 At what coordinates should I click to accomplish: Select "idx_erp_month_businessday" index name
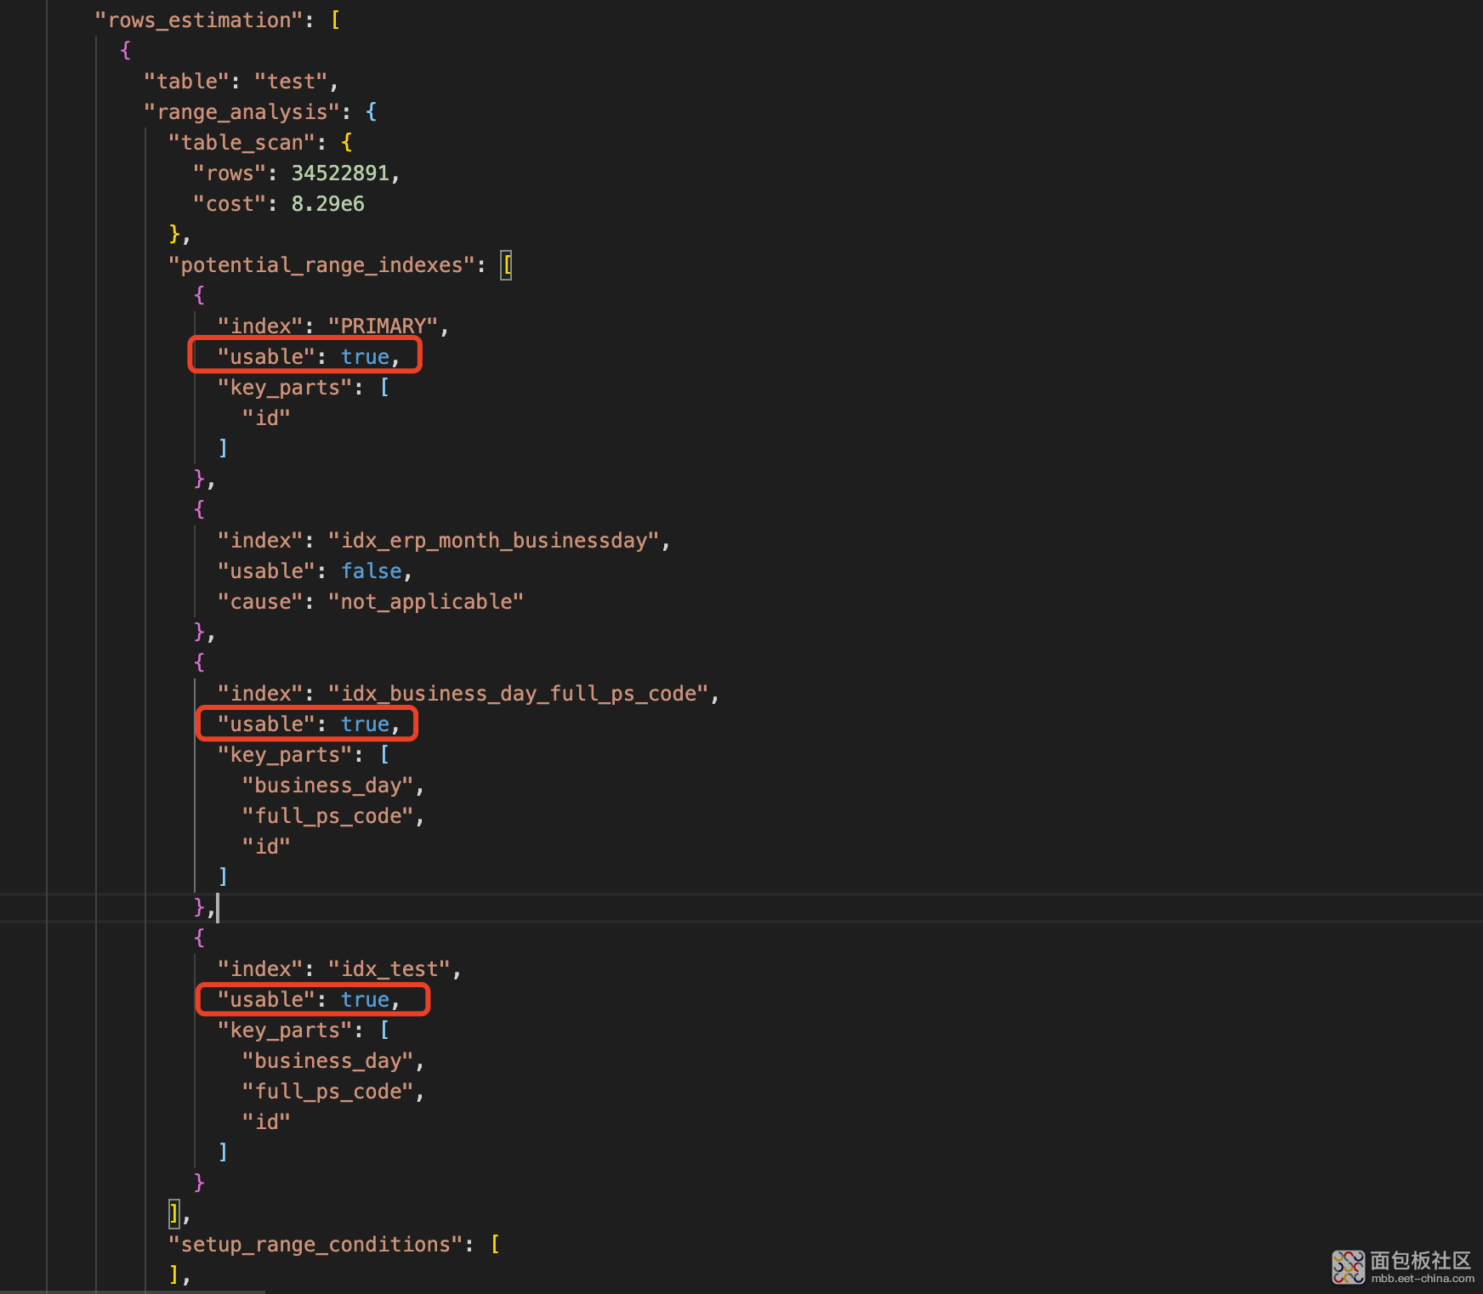[494, 541]
